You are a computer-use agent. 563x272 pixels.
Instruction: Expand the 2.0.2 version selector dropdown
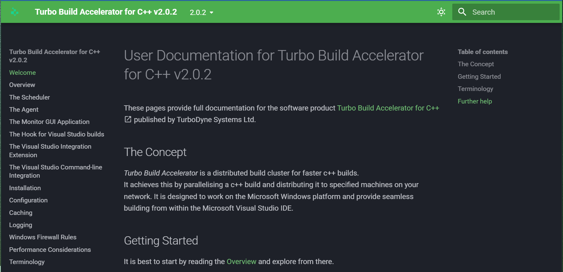click(201, 12)
